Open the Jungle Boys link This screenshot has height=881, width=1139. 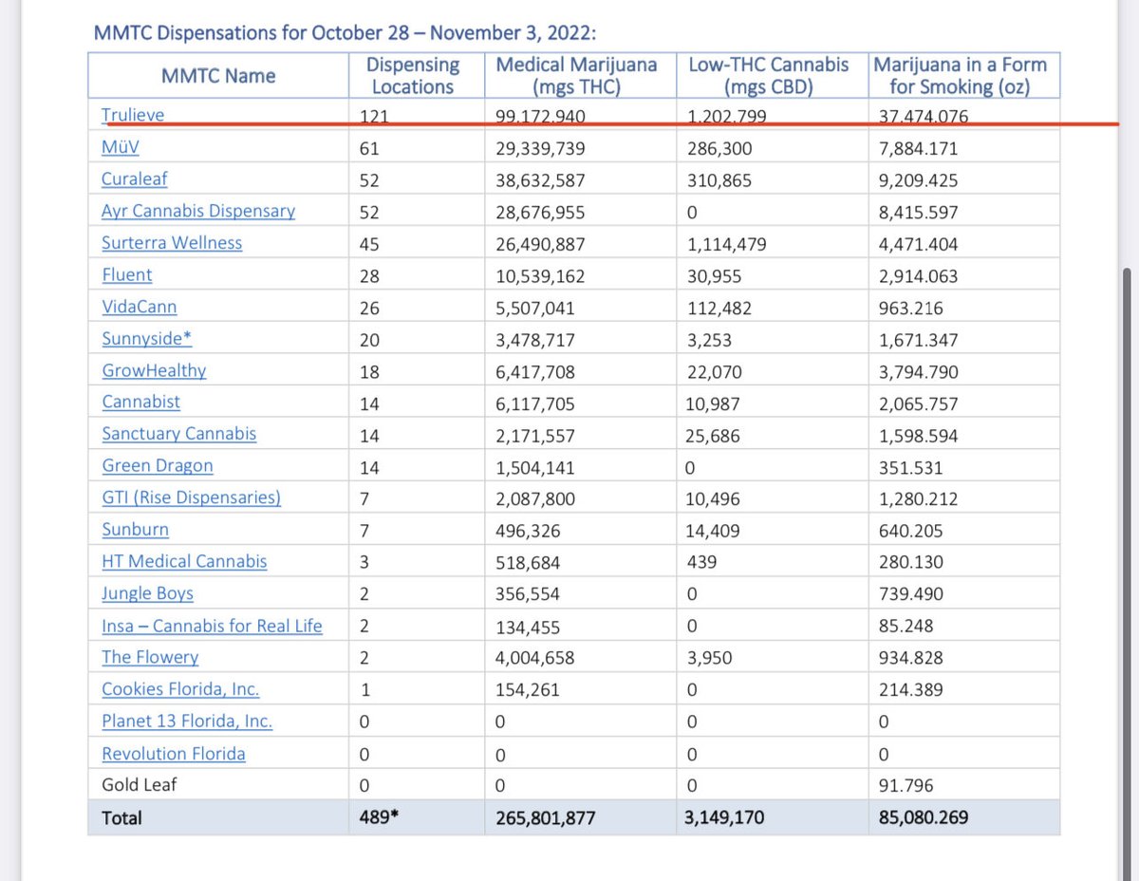(x=148, y=593)
